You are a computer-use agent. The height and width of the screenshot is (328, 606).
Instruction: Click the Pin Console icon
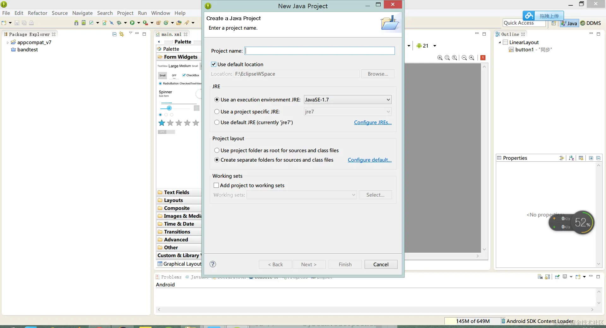557,277
